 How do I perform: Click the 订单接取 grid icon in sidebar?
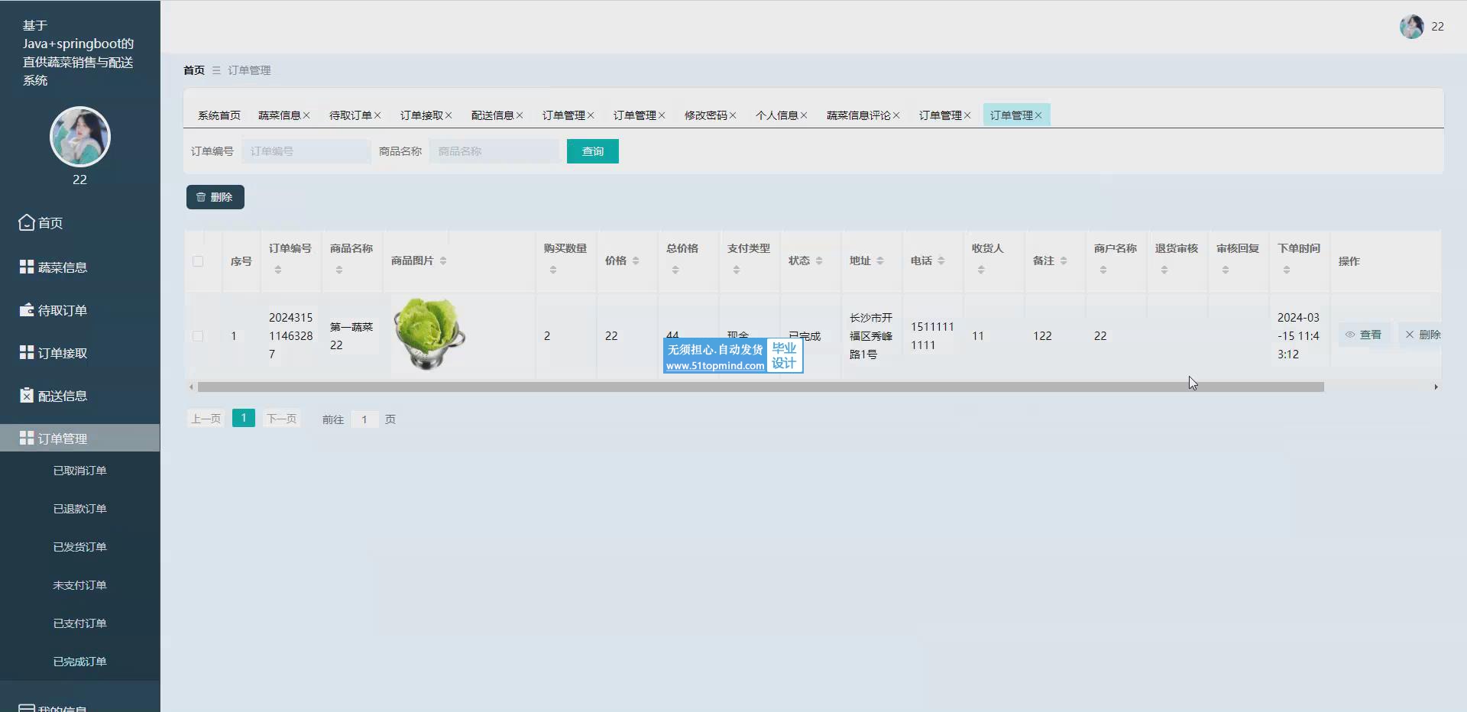27,352
